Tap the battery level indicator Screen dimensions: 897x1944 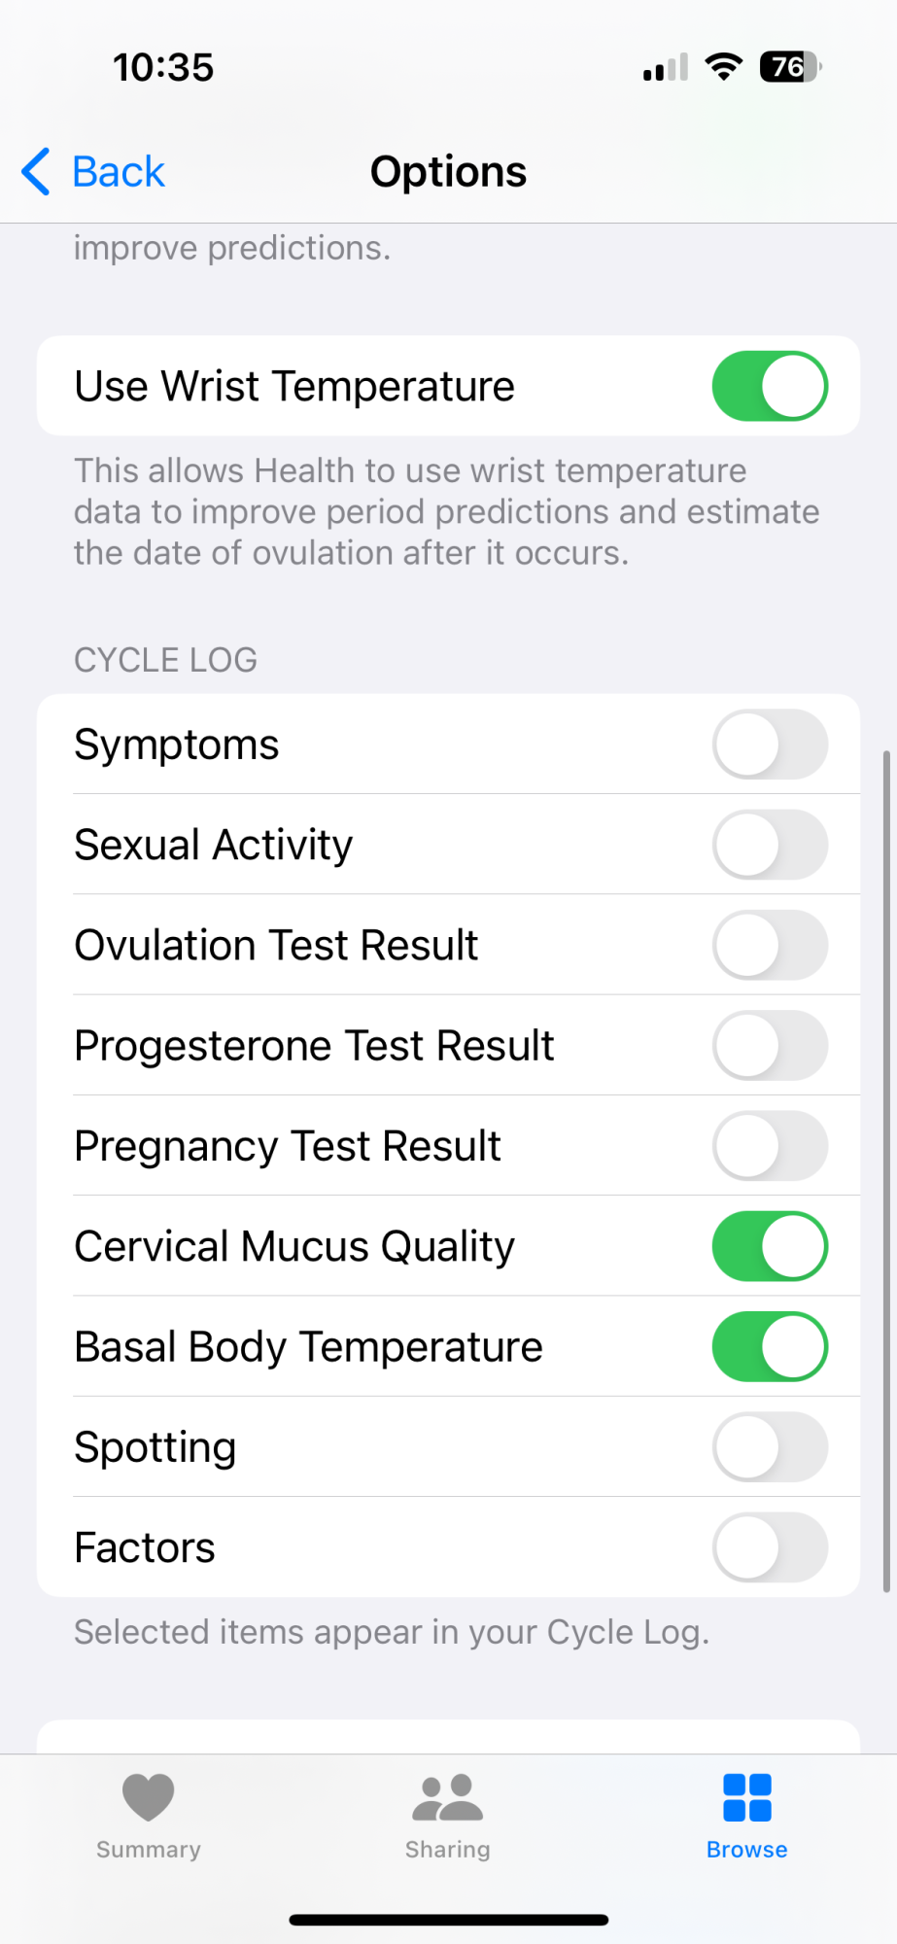pyautogui.click(x=790, y=67)
